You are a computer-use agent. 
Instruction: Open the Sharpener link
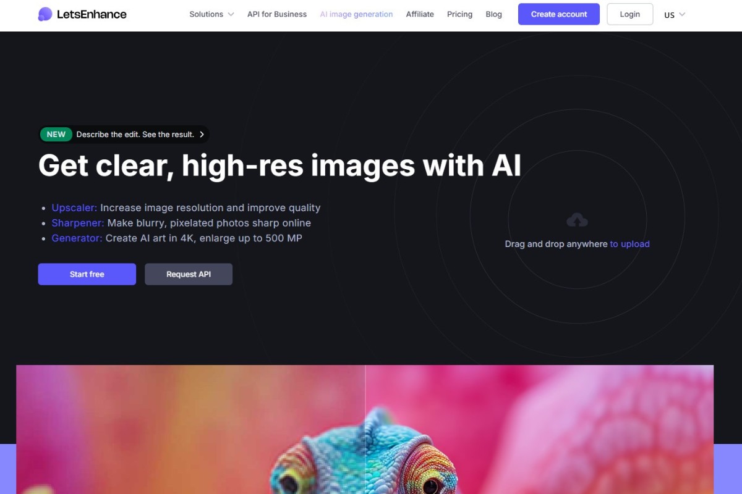pyautogui.click(x=78, y=223)
